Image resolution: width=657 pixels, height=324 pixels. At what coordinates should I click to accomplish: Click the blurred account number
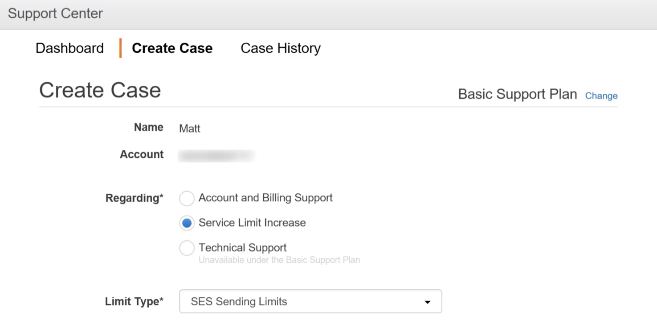point(216,155)
